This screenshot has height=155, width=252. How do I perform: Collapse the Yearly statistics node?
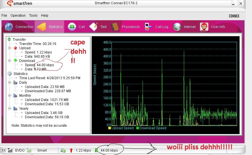(10, 109)
